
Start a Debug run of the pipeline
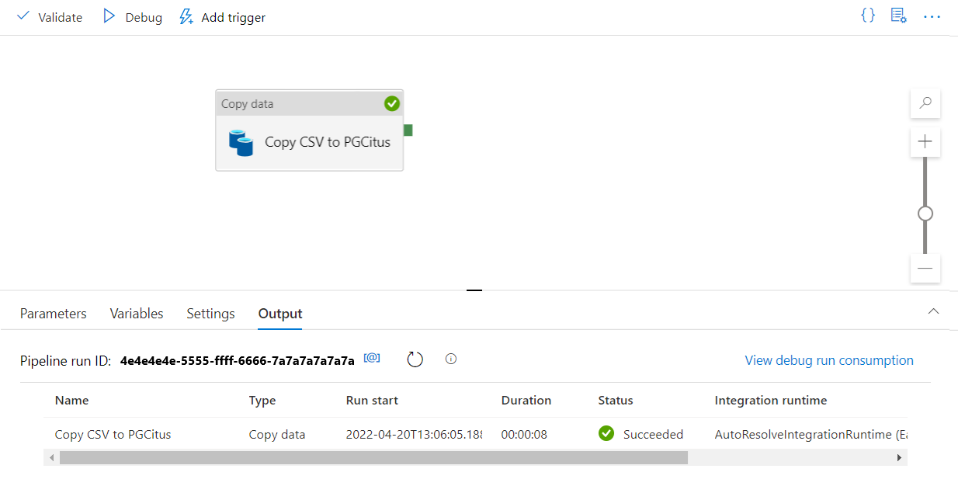tap(130, 16)
